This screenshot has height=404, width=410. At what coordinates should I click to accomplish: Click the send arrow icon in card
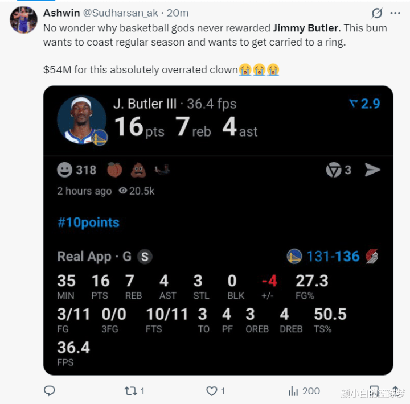(372, 170)
